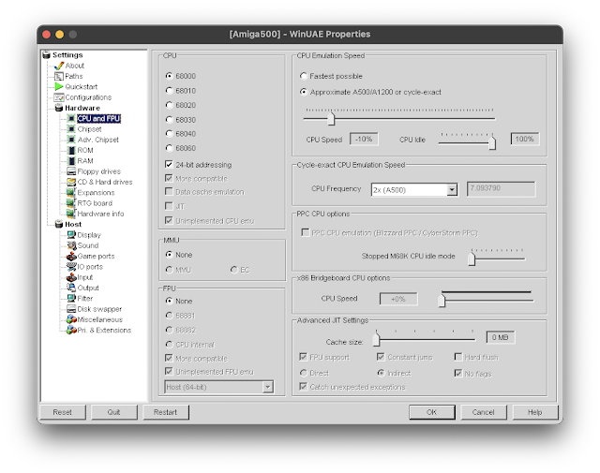Click the Game ports joystick icon
Screen dimensions: 600x473
(71, 257)
